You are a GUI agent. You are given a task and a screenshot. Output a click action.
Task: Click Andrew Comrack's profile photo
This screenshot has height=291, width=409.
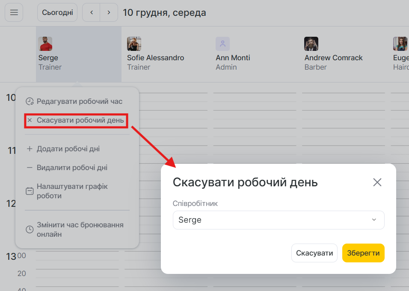point(311,44)
